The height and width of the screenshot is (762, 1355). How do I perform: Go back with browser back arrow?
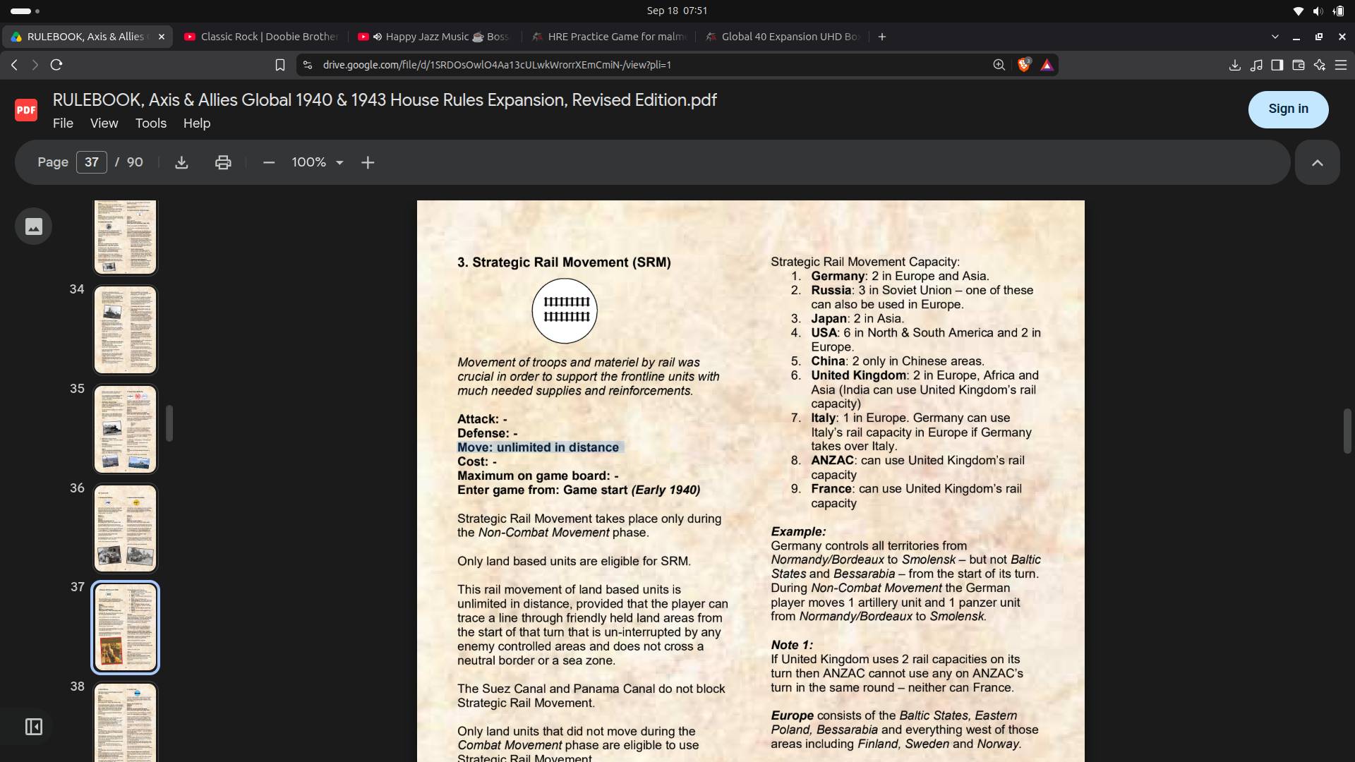pyautogui.click(x=14, y=65)
